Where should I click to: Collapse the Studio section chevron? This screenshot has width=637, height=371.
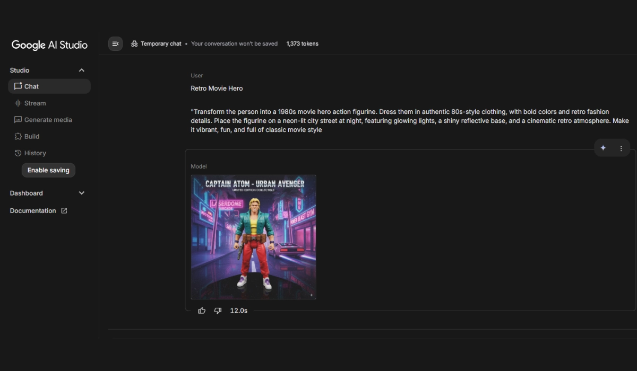point(81,70)
